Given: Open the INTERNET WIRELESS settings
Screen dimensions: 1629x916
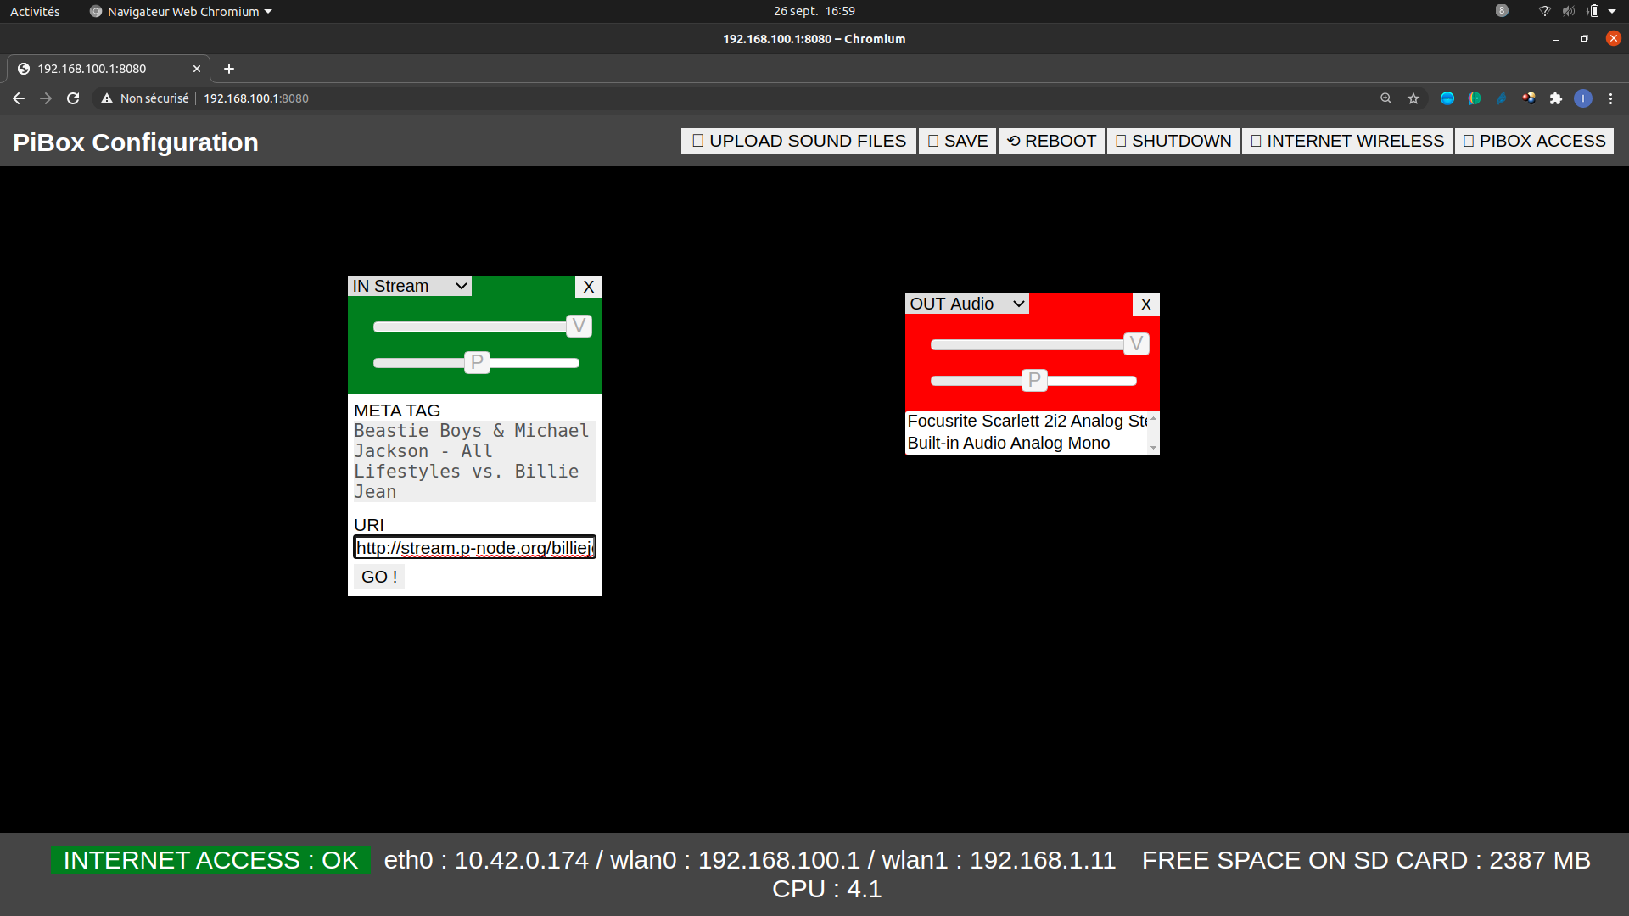Looking at the screenshot, I should click(1347, 141).
